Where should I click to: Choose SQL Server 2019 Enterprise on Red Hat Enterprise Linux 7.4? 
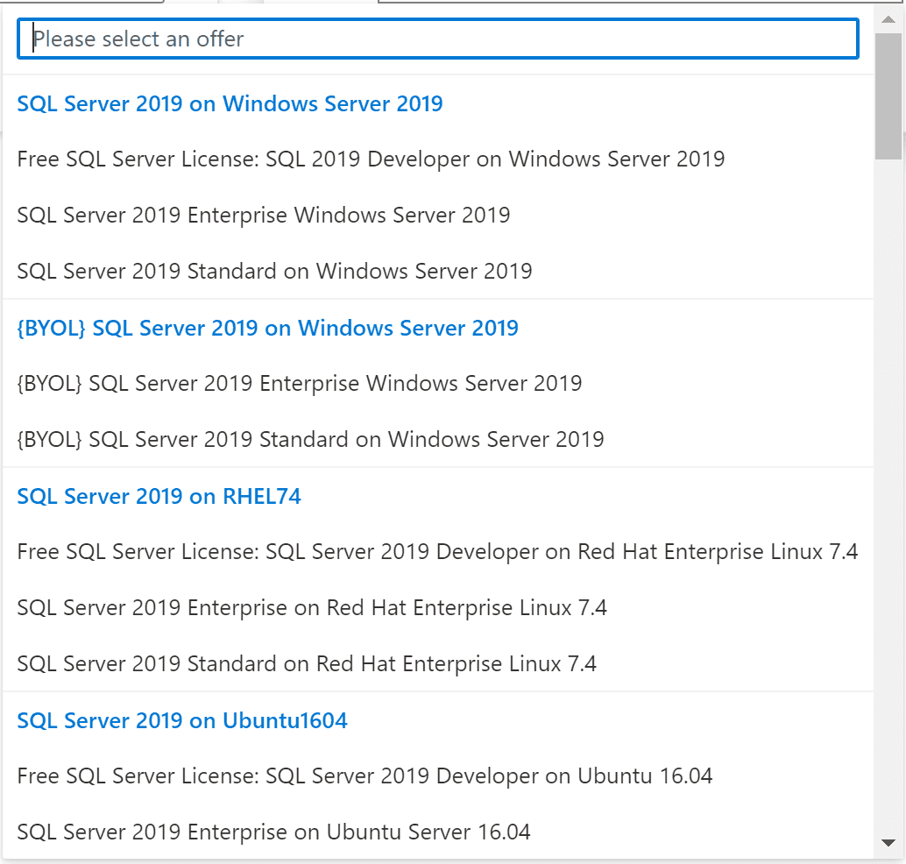click(312, 608)
